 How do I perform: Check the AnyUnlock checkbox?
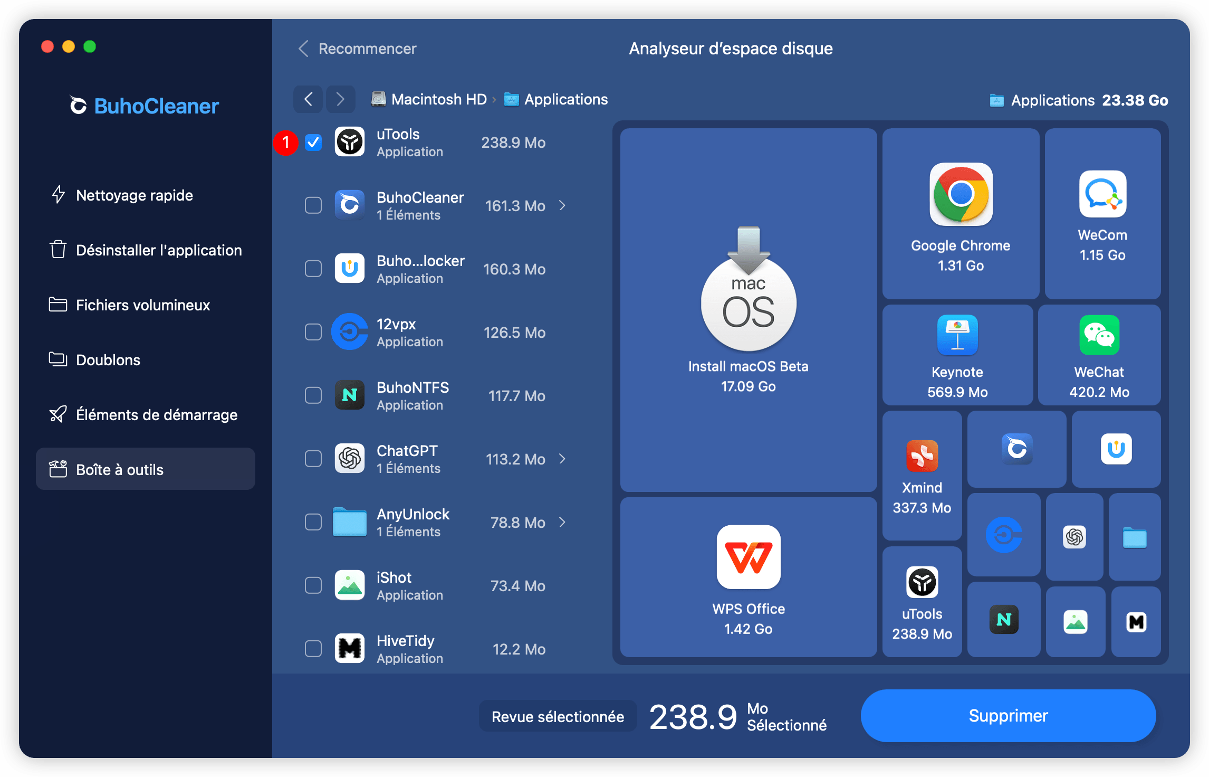[x=313, y=522]
